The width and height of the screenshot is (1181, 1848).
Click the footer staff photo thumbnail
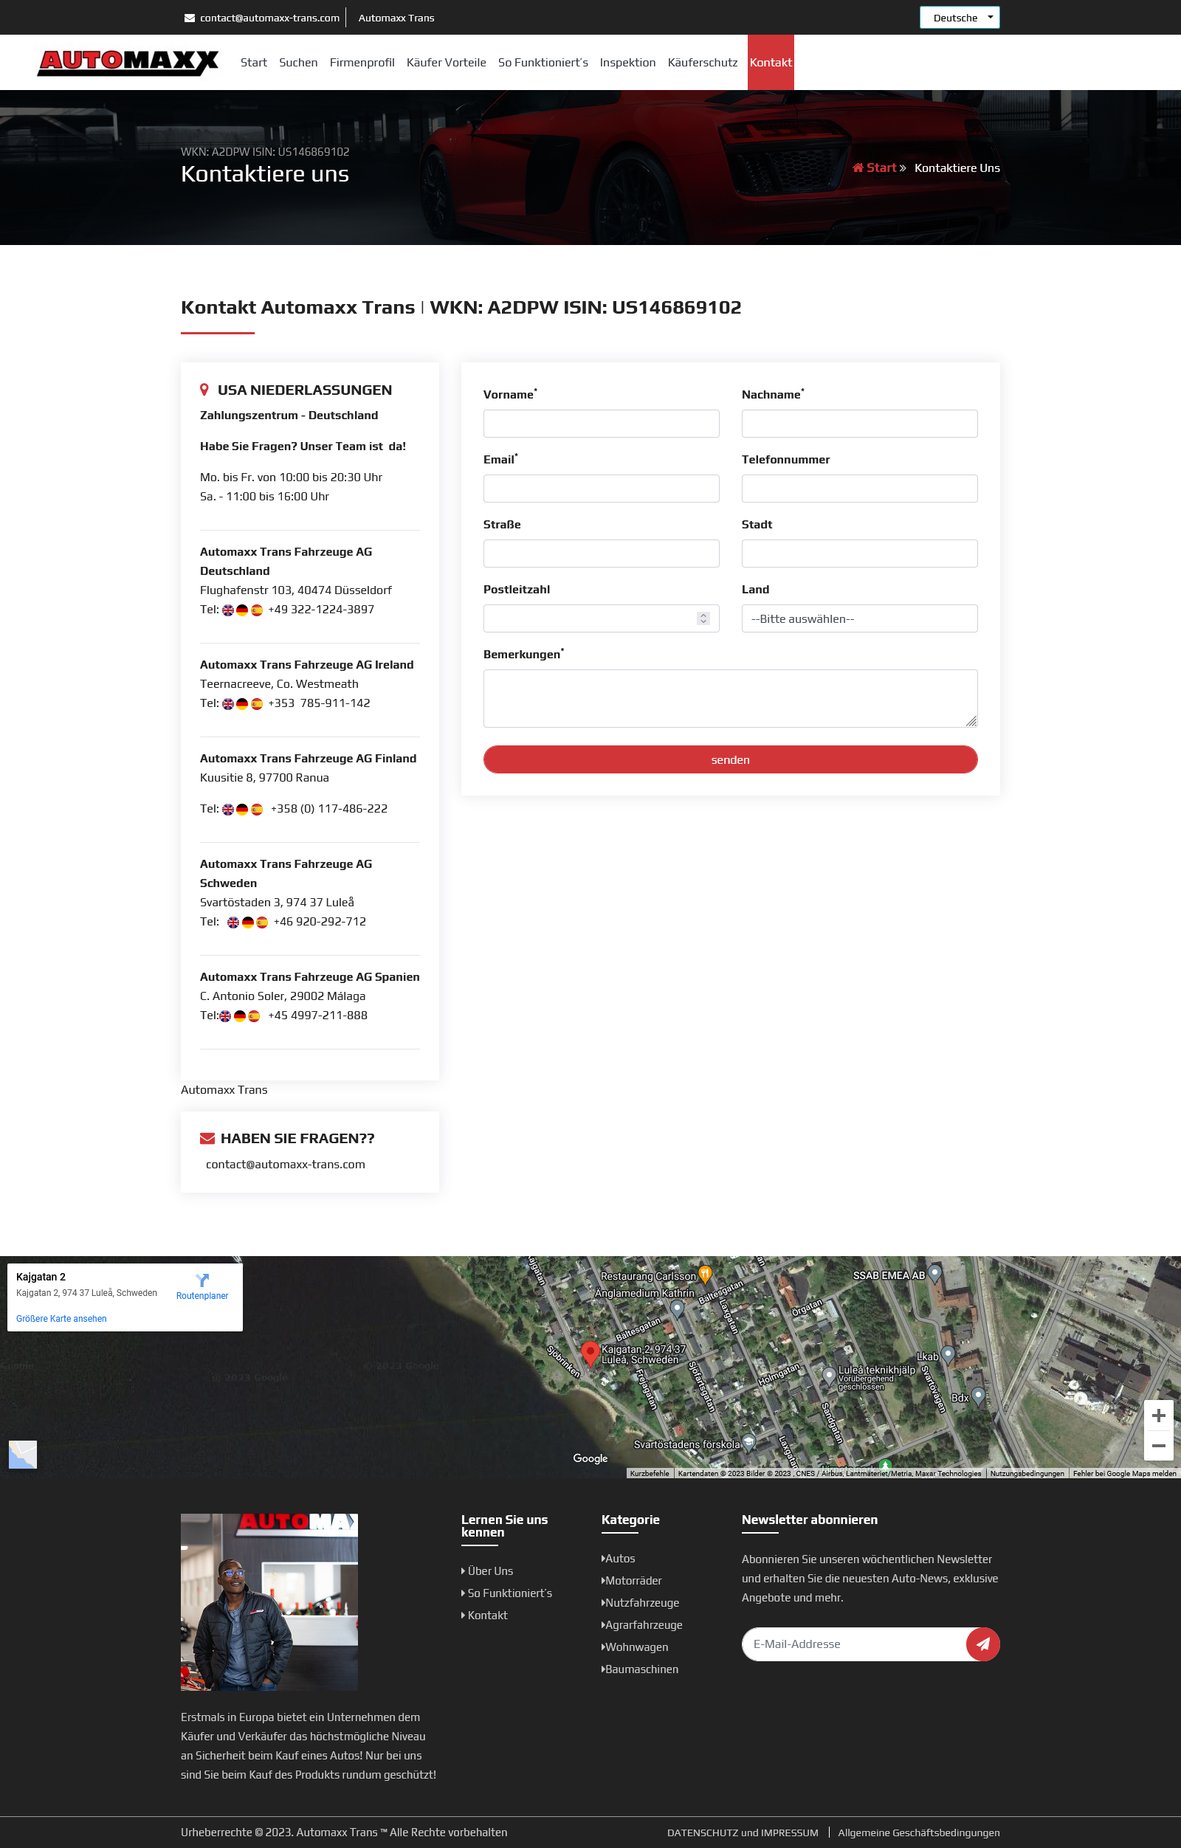(x=269, y=1602)
